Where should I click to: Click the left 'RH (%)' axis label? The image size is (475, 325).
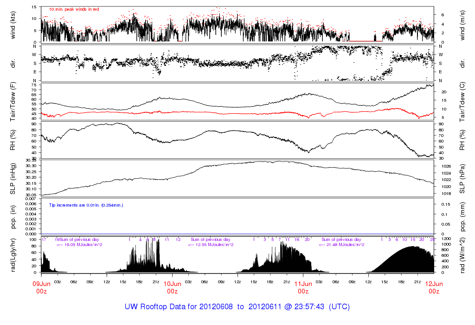tap(13, 140)
